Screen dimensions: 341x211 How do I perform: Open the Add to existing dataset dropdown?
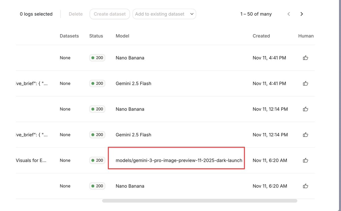coord(164,14)
